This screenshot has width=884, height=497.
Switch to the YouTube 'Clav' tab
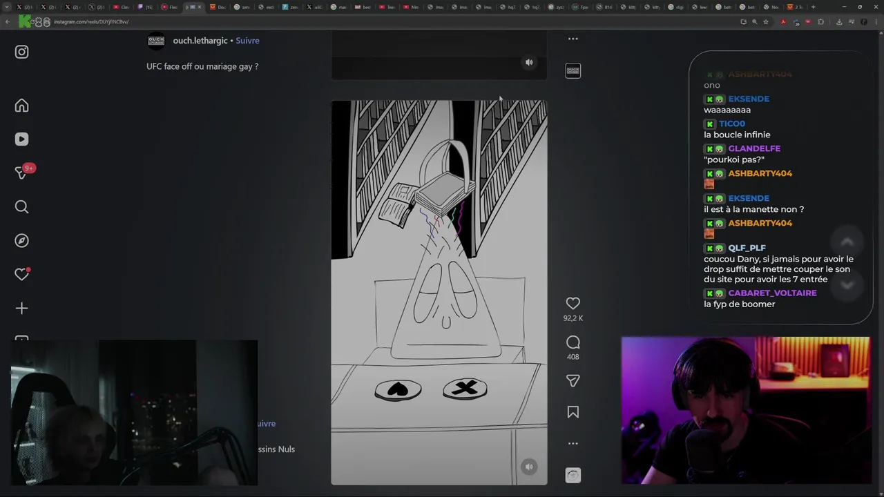pos(122,7)
